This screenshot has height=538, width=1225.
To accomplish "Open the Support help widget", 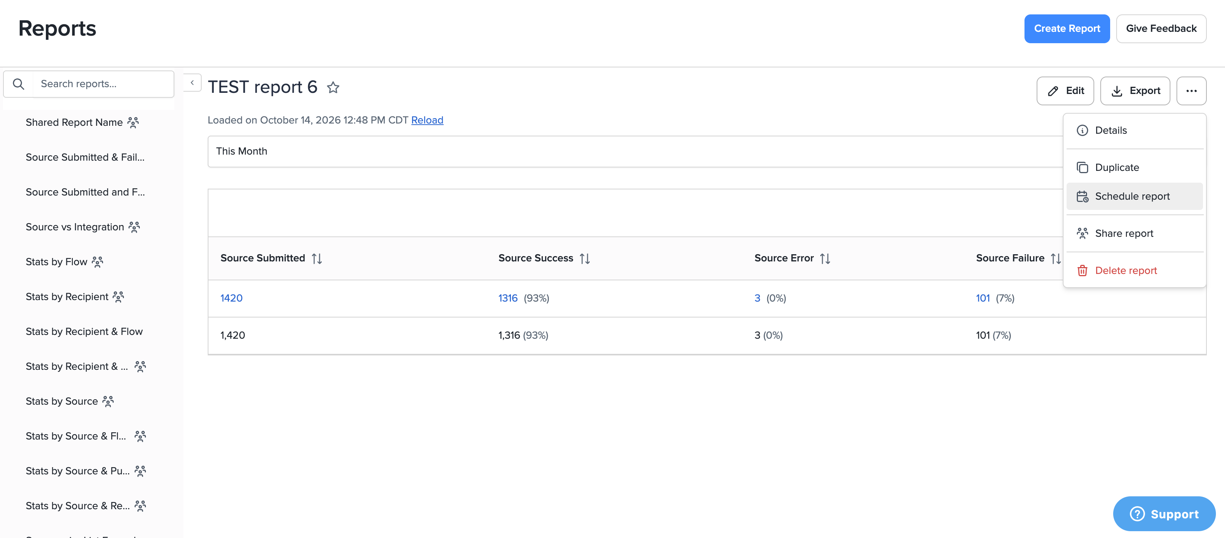I will 1164,514.
